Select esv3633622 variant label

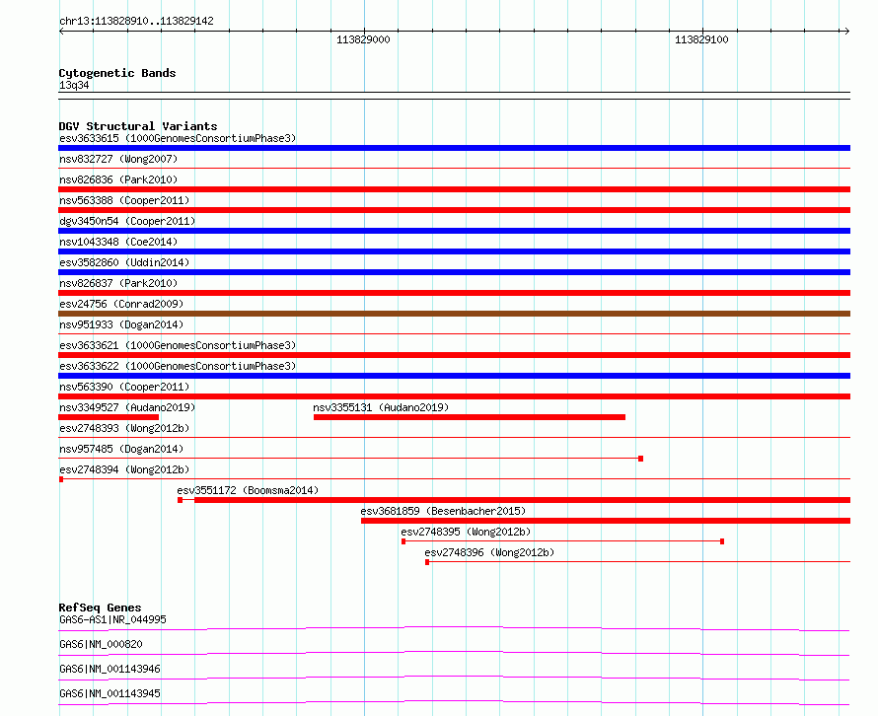178,366
